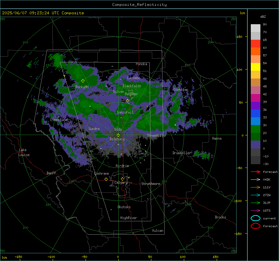Viewport: 279px width, 261px height.
Task: Click the bright green swatch between 20 and 30 dBZ
Action: click(255, 129)
